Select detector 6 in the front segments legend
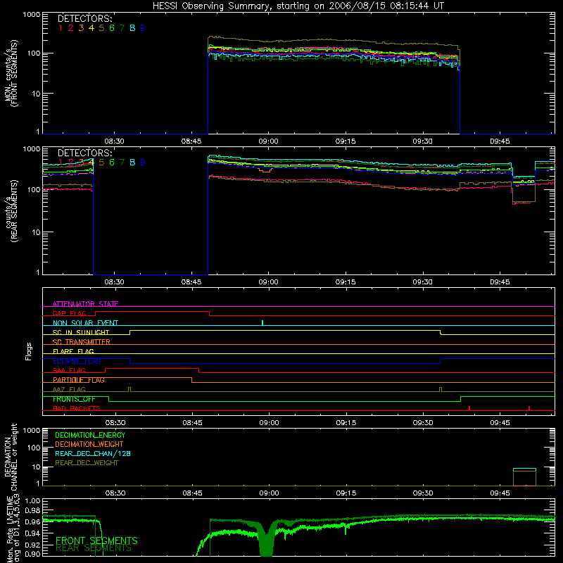 click(x=112, y=28)
